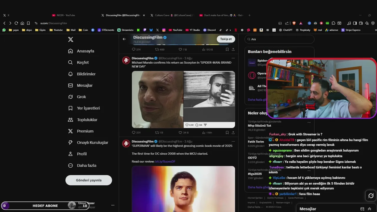377x212 pixels.
Task: Open Premium in the sidebar
Action: click(81, 131)
